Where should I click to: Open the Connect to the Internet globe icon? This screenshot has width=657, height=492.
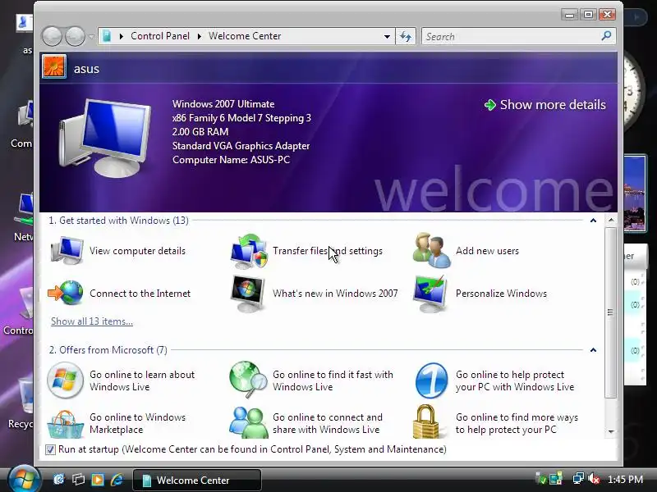[x=66, y=293]
